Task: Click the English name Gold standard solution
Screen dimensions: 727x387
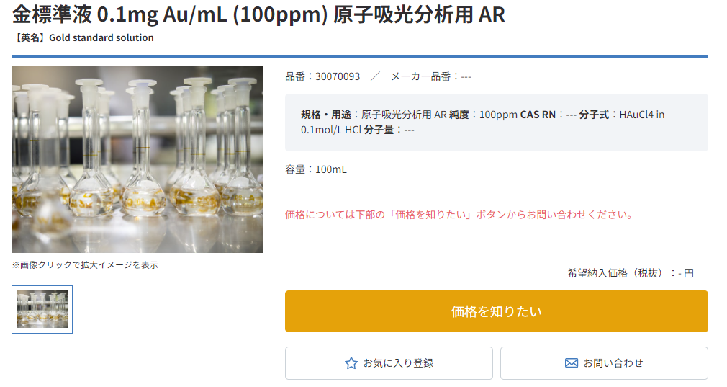Action: [x=101, y=37]
